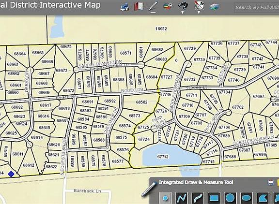Image resolution: width=279 pixels, height=204 pixels.
Task: Select the freehand line draw tool
Action: pos(198,198)
